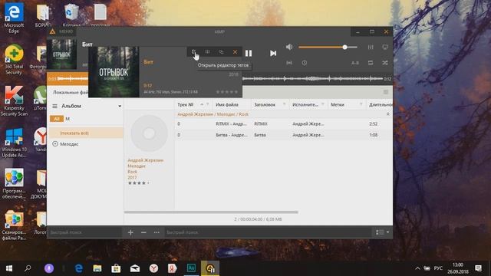Open Исполнитель column filter dropdown
Viewport: 491px width, 276px height.
tap(323, 104)
